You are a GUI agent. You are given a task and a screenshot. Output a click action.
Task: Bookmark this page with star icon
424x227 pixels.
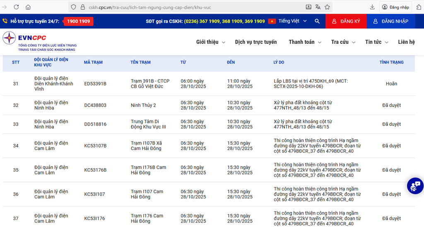coord(327,7)
